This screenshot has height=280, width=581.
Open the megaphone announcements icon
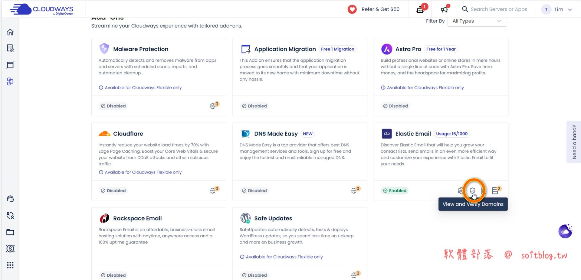(444, 9)
